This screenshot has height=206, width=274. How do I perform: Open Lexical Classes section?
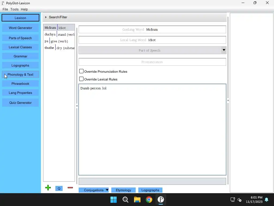(x=20, y=47)
